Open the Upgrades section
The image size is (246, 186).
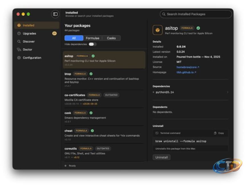click(x=37, y=33)
